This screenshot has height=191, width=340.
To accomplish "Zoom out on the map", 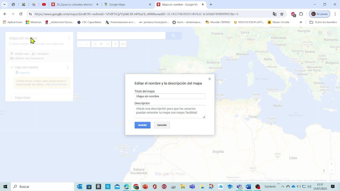I will (331, 170).
